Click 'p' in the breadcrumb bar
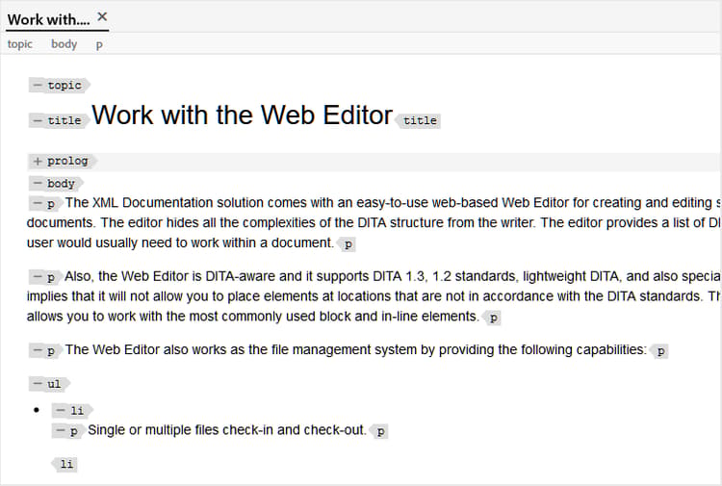 (99, 44)
